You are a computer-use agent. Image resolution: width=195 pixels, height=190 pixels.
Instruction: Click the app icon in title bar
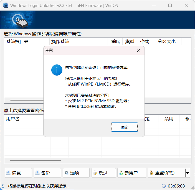[x=6, y=5]
